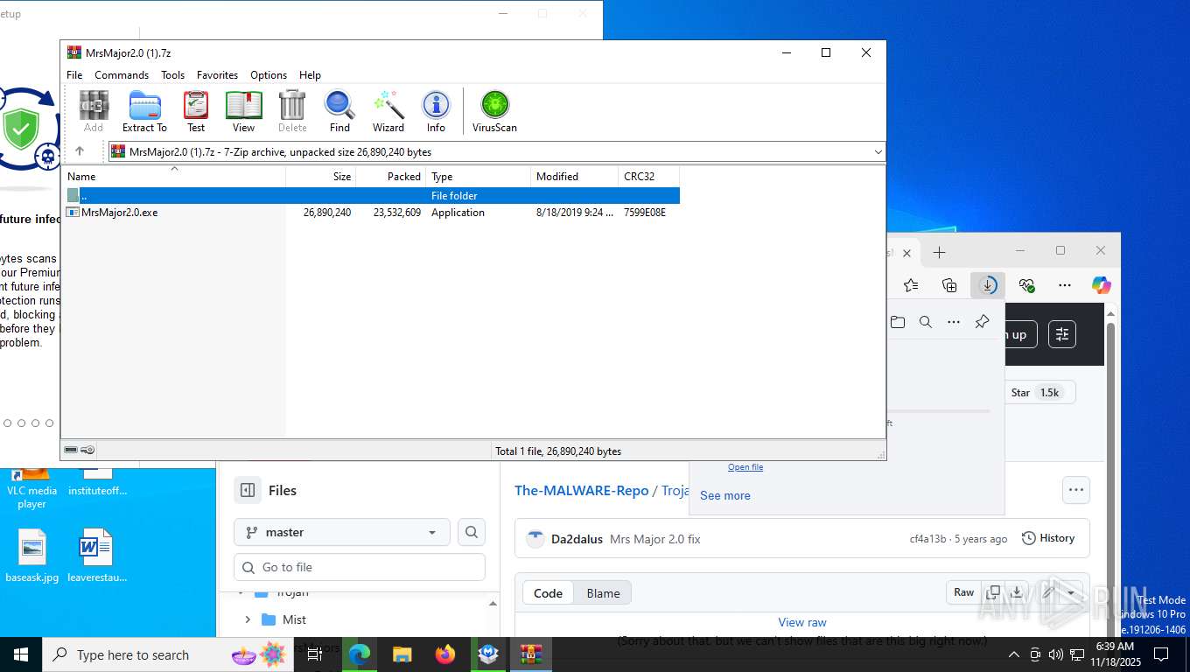
Task: Open Edge Settings and more menu
Action: [1064, 285]
